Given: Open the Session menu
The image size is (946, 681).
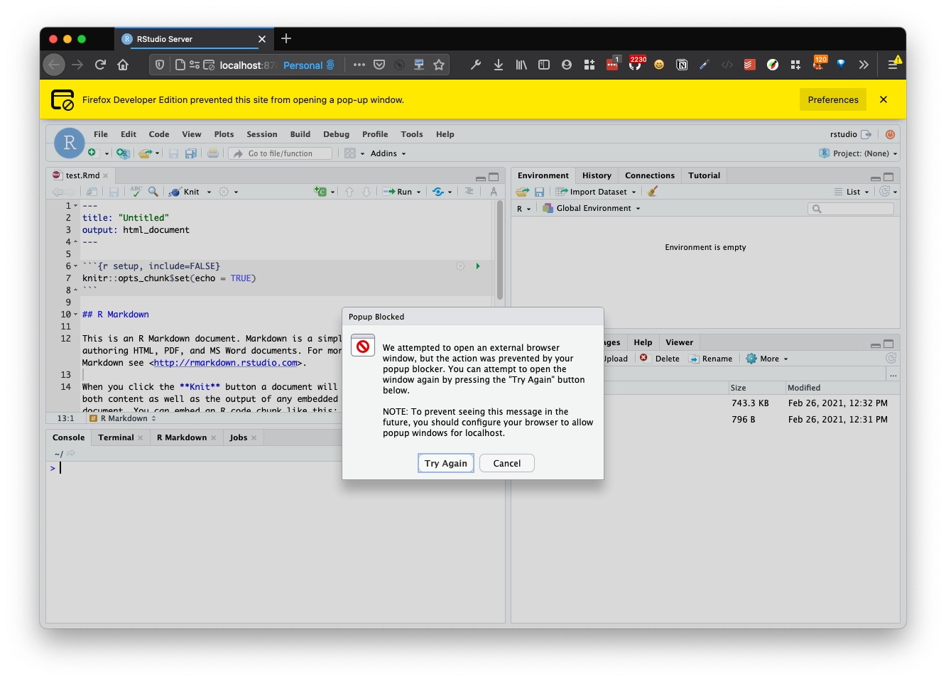Looking at the screenshot, I should (x=262, y=134).
